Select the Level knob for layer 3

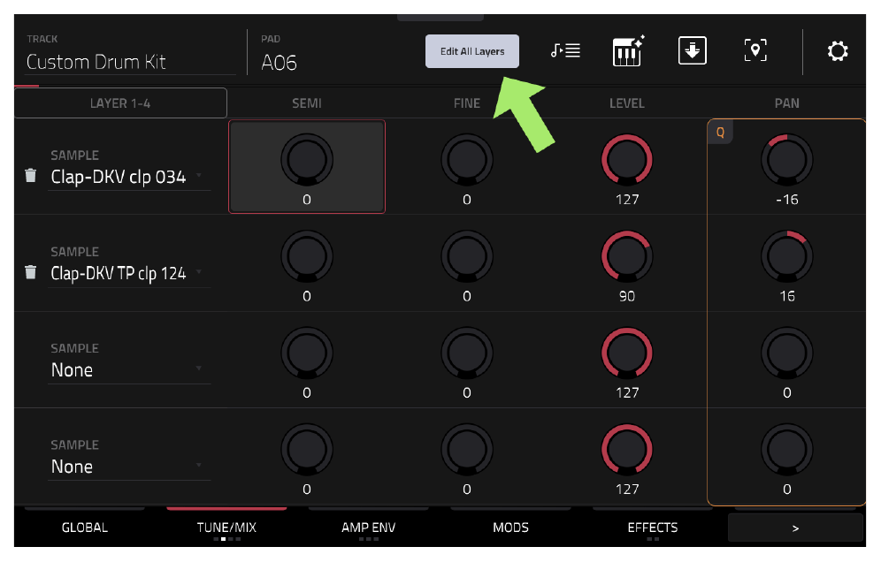(627, 353)
